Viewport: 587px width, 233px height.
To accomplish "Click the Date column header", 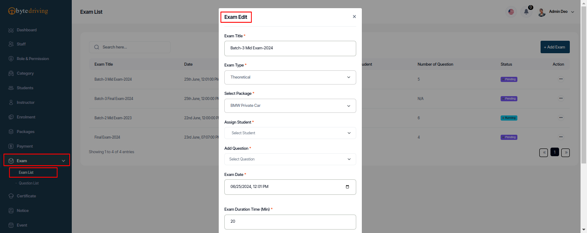I will click(188, 64).
